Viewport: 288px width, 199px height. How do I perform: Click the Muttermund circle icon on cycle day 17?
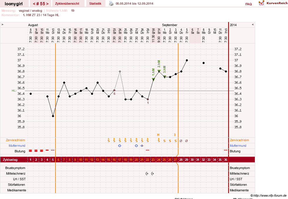(x=120, y=146)
